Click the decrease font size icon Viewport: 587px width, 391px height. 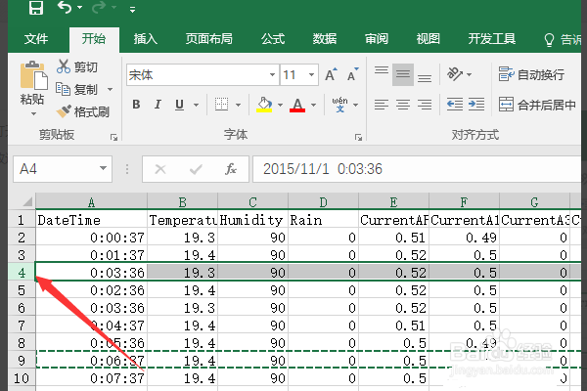(x=352, y=75)
